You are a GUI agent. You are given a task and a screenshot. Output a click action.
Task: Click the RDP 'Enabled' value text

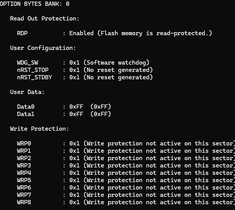(81, 33)
